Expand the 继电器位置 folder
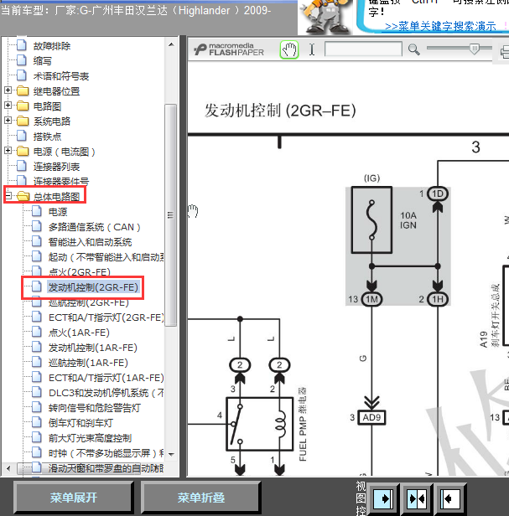Viewport: 509px width, 516px height. (8, 90)
